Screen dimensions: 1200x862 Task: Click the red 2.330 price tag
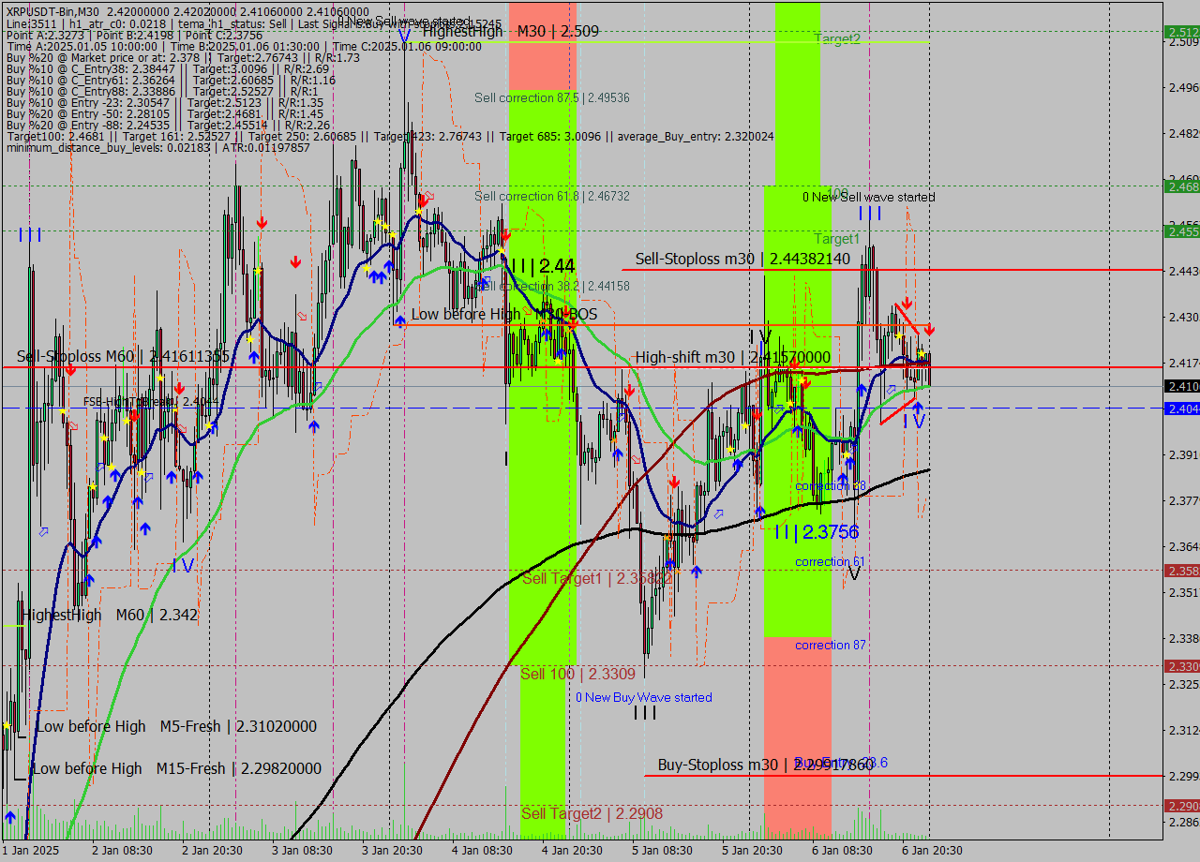[x=1181, y=665]
